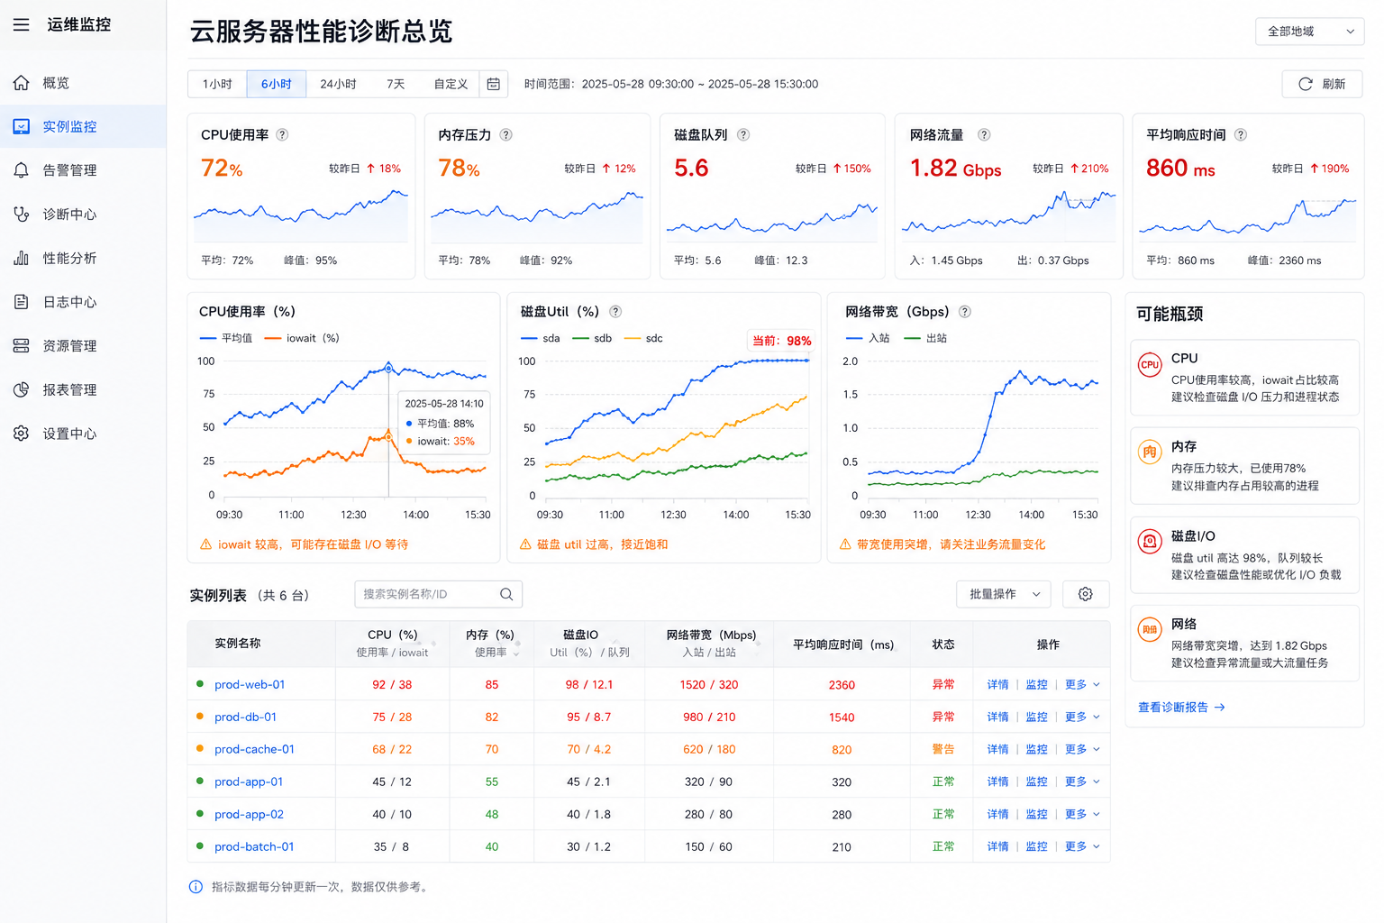This screenshot has width=1384, height=923.
Task: Click 详情 for prod-db-01
Action: (x=997, y=717)
